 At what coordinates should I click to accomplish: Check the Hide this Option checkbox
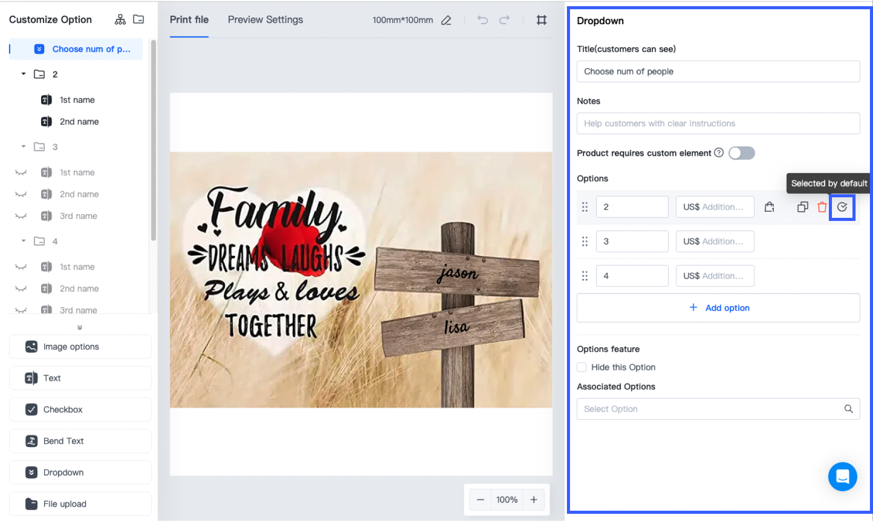[x=582, y=367]
